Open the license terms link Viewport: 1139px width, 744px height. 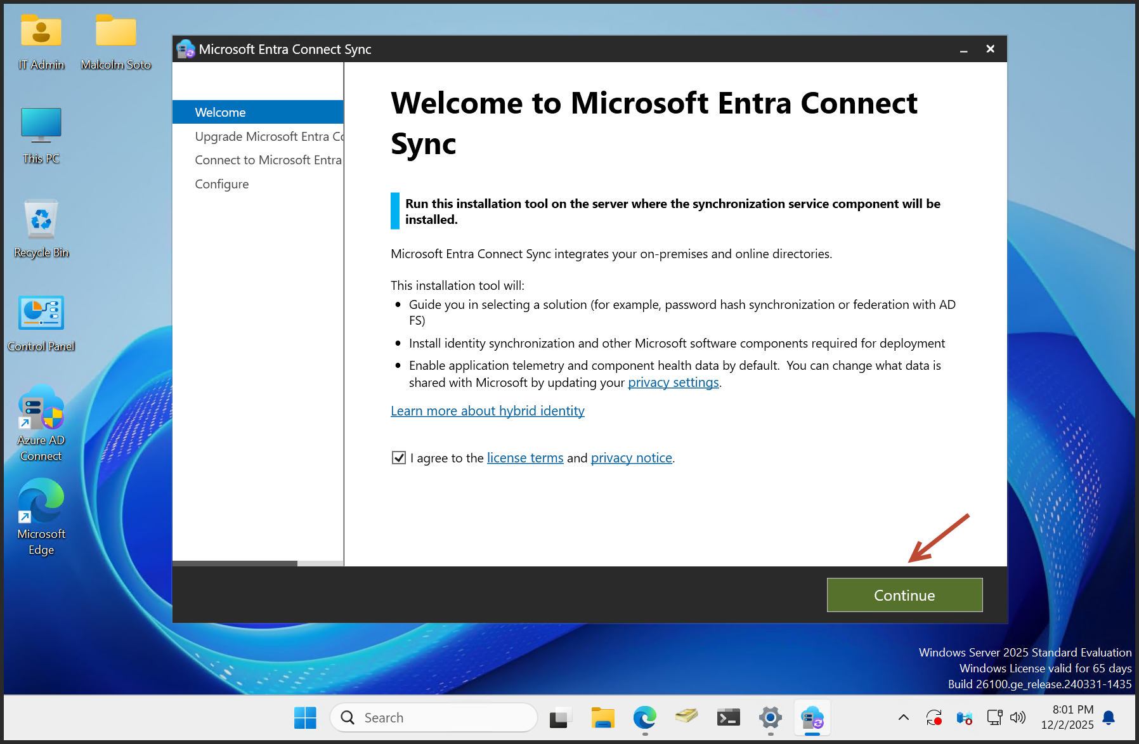click(524, 458)
